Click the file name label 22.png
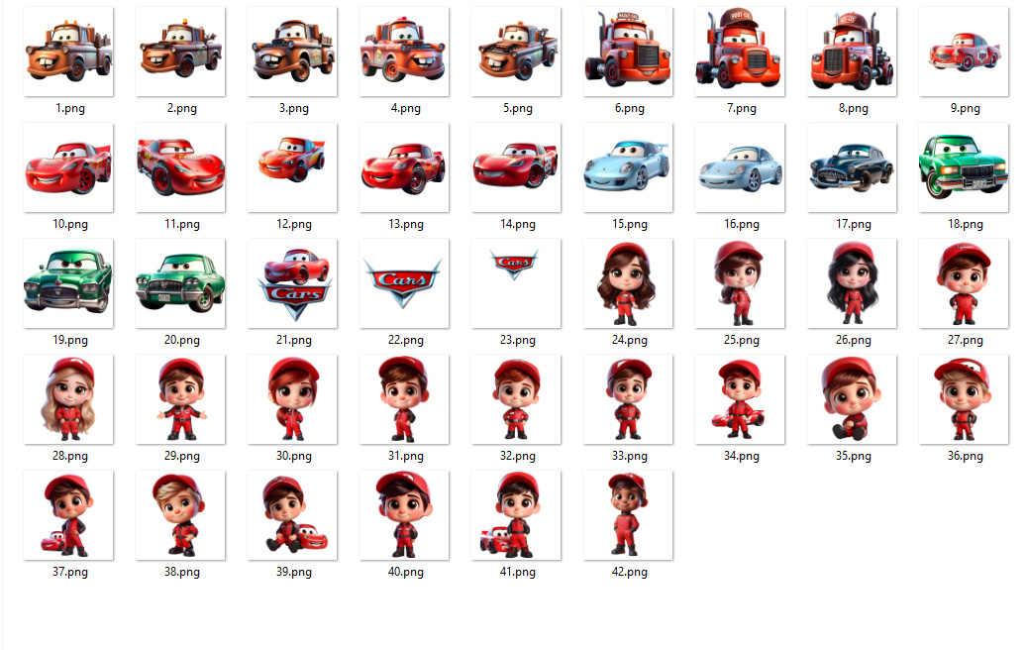Image resolution: width=1026 pixels, height=650 pixels. pos(406,340)
